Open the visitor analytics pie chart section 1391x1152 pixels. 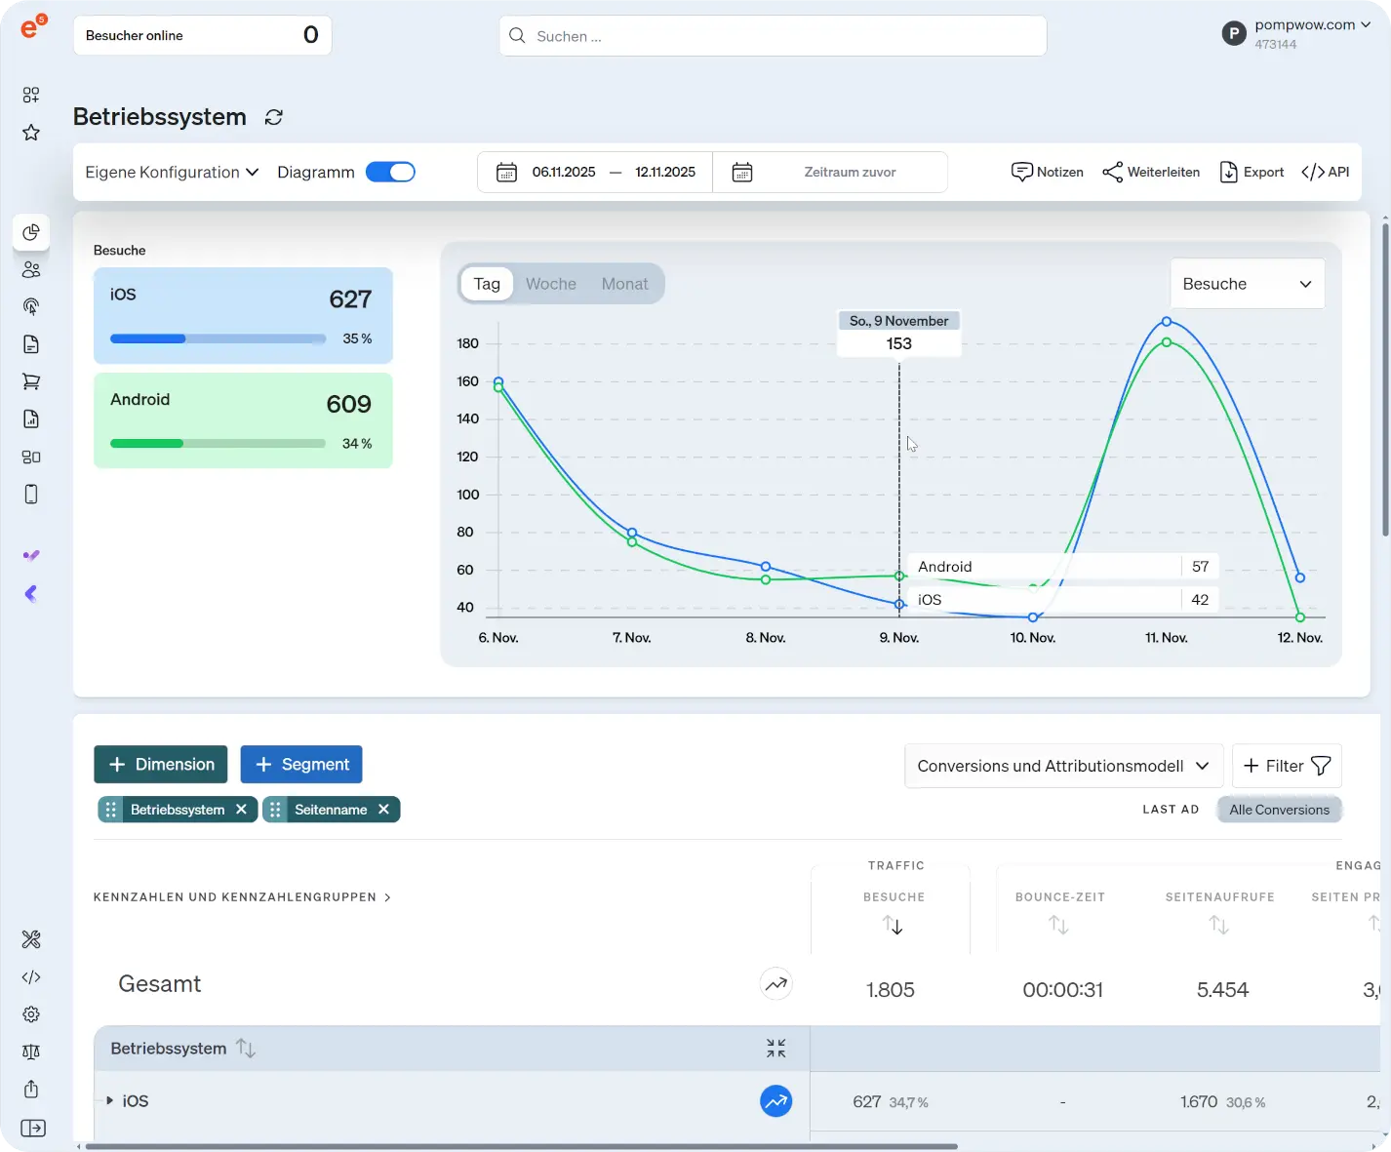pos(30,232)
